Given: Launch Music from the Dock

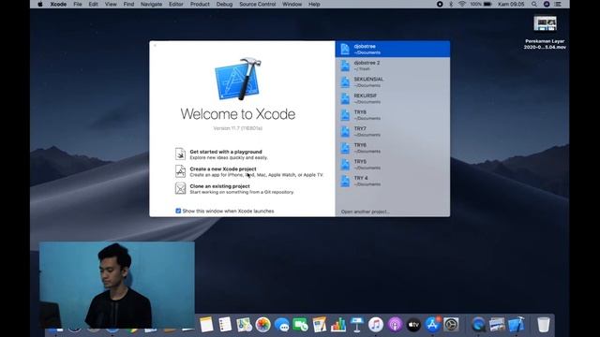Looking at the screenshot, I should [x=376, y=325].
